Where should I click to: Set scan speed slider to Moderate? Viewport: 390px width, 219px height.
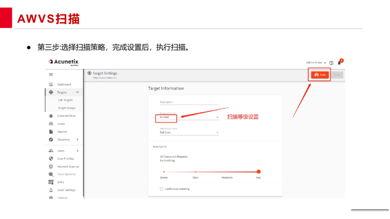pos(227,171)
